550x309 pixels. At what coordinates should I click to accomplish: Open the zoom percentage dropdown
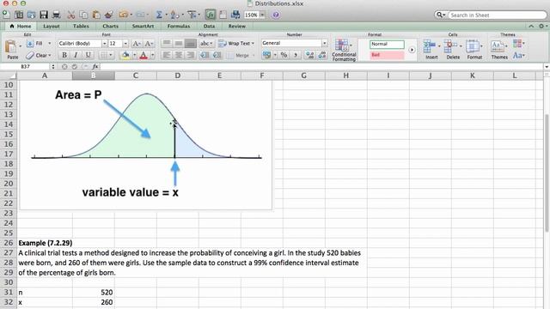point(262,15)
